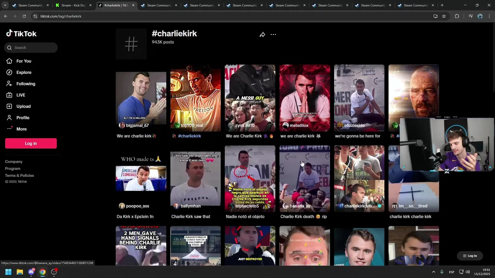Open the video thumbnail by ballymhan

195,178
